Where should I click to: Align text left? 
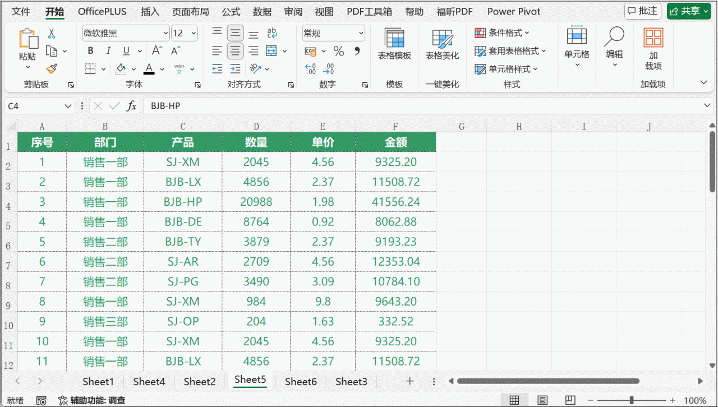tap(217, 51)
